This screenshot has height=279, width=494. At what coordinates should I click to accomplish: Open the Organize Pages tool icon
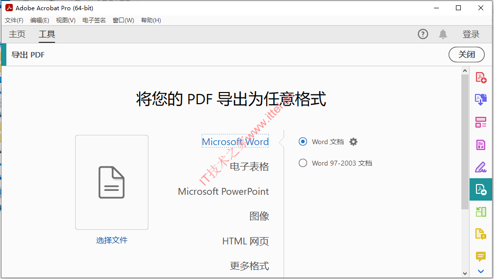point(481,122)
